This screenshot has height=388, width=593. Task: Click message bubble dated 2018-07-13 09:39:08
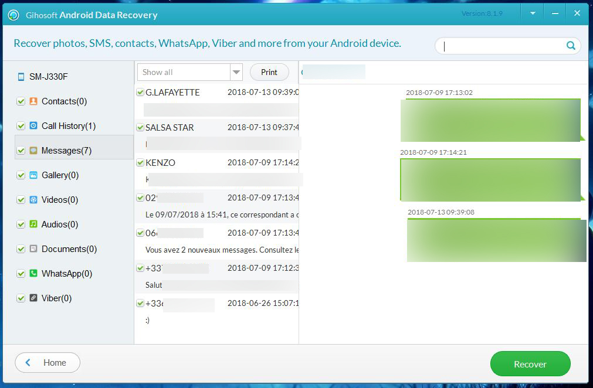pos(497,240)
